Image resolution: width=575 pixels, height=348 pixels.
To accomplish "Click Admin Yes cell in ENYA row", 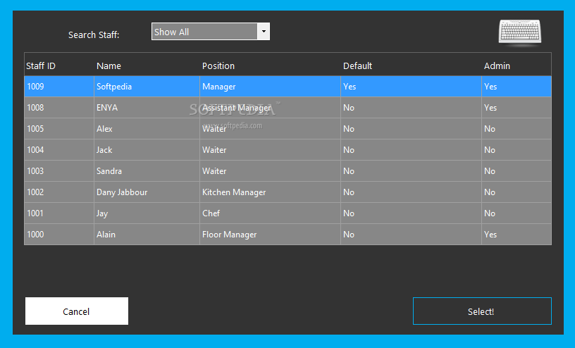I will [517, 108].
